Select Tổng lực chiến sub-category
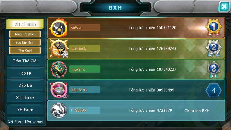Screen dimensions: 231x130 25,34
